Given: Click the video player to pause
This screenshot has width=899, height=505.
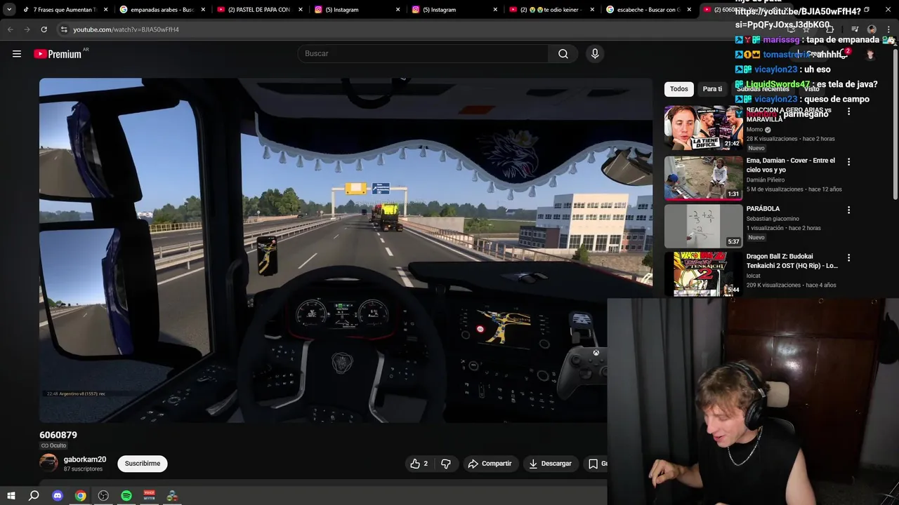Looking at the screenshot, I should 346,250.
